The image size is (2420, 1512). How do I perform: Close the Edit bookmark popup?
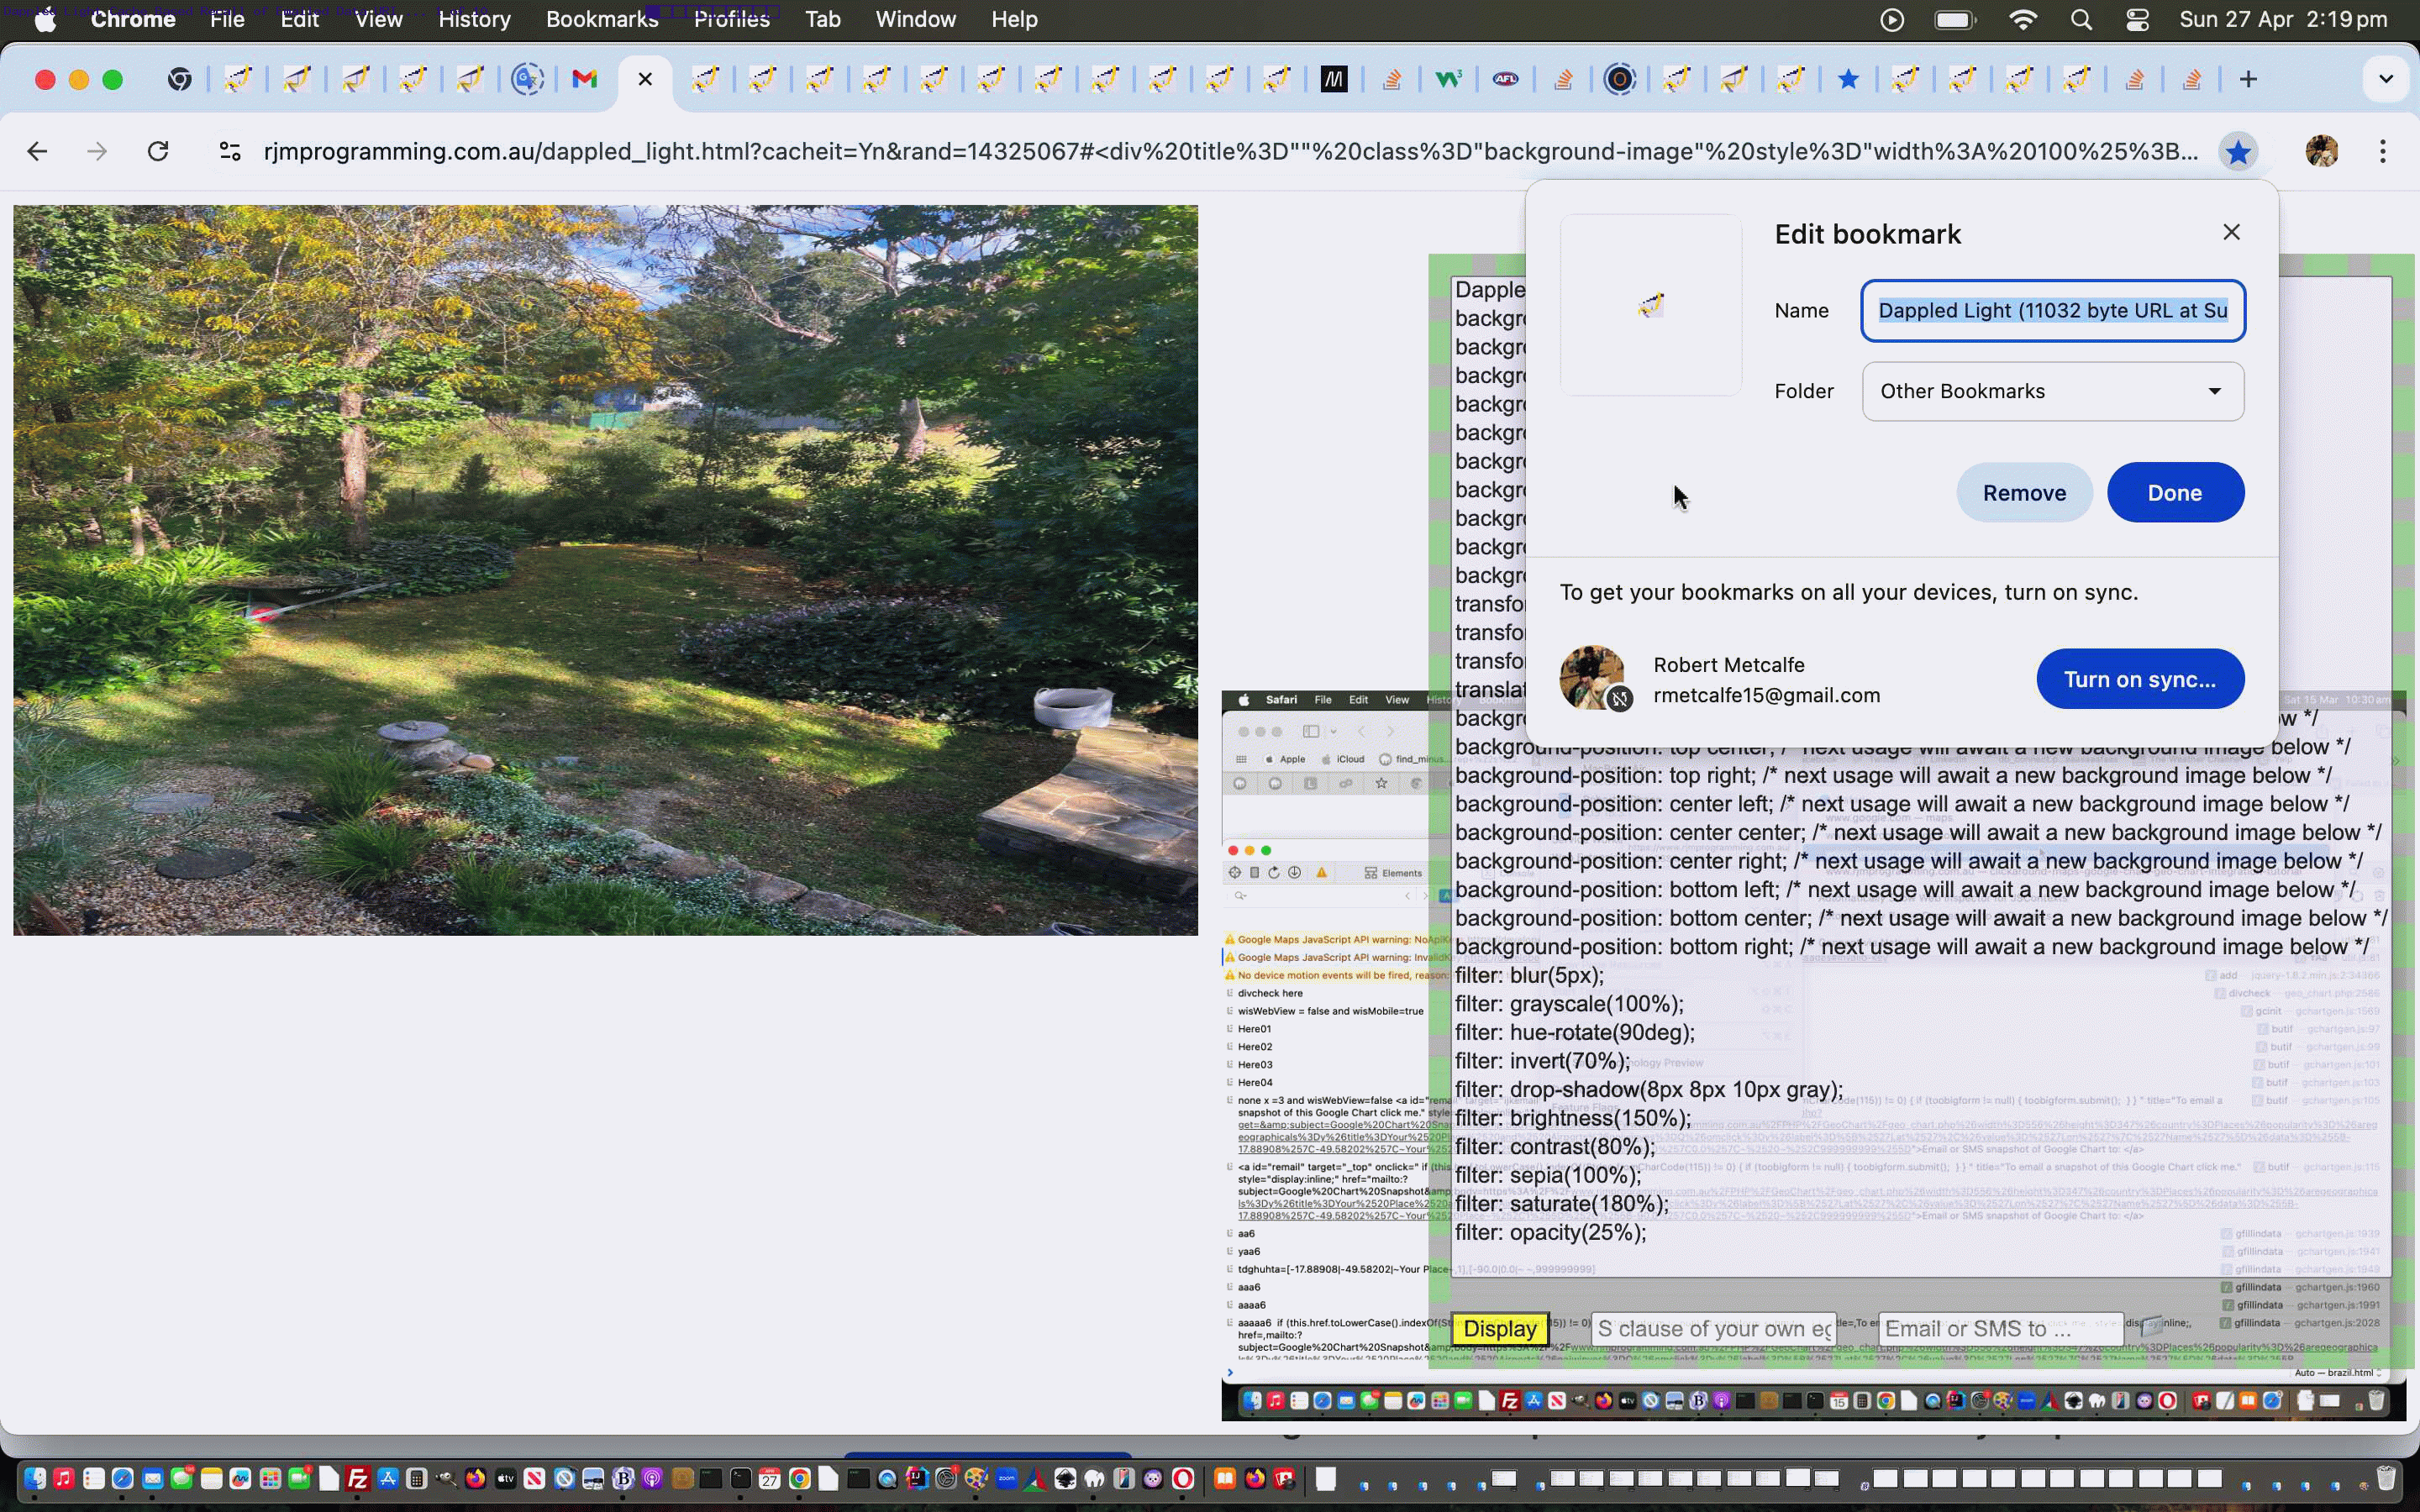[2231, 232]
